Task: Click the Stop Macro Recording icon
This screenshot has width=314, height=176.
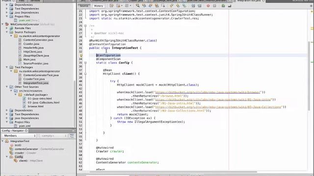Action: [x=215, y=6]
